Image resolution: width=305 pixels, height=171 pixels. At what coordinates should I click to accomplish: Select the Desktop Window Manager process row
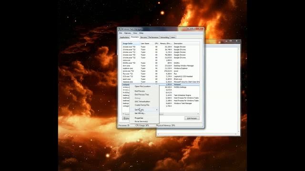(161, 66)
